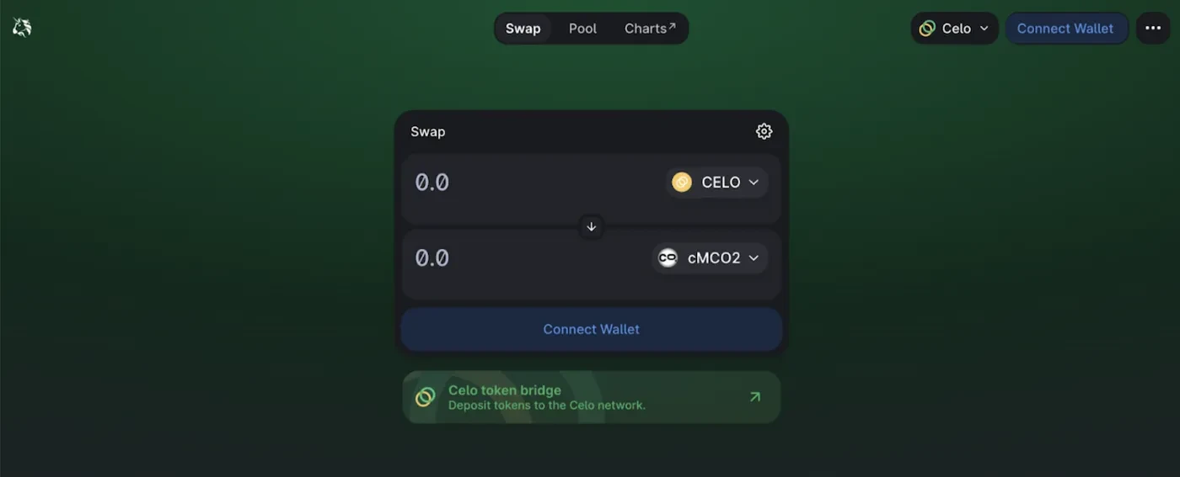1180x477 pixels.
Task: Click Connect Wallet in the top bar
Action: pos(1065,29)
